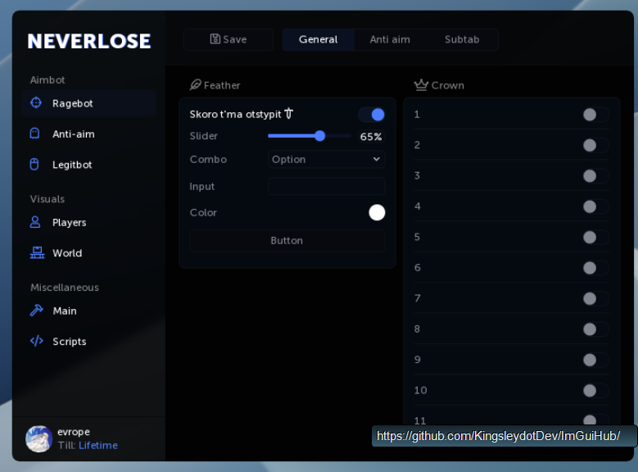Click the Aimbot category label
Screen dimensions: 638x472
48,79
